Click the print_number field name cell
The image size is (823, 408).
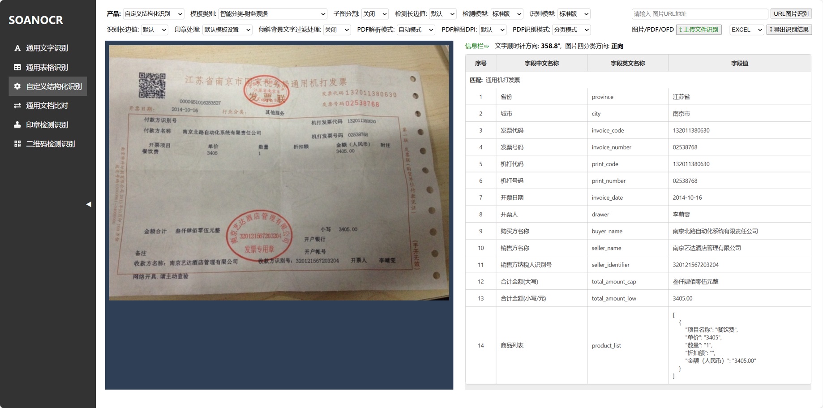[628, 180]
